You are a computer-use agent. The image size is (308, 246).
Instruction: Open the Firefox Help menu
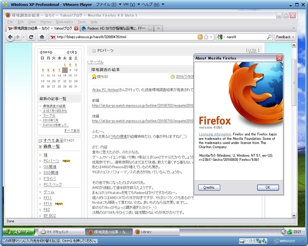point(94,22)
